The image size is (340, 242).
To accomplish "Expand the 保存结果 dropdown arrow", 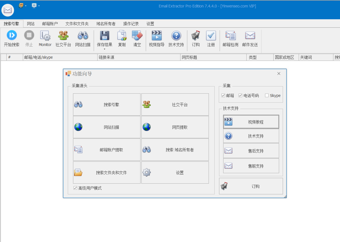I will 104,49.
